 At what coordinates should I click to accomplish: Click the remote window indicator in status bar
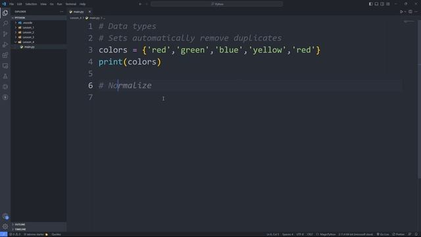coord(3,234)
